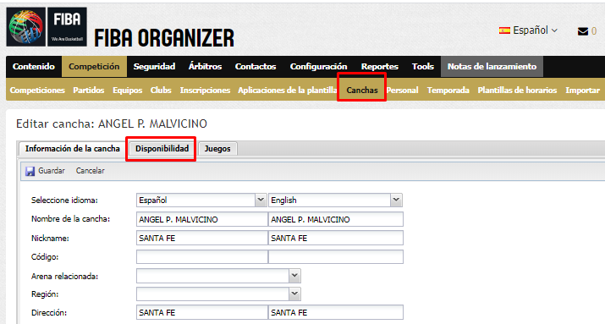Go to Competiciones submenu
Screen dimensions: 605x324
[37, 91]
